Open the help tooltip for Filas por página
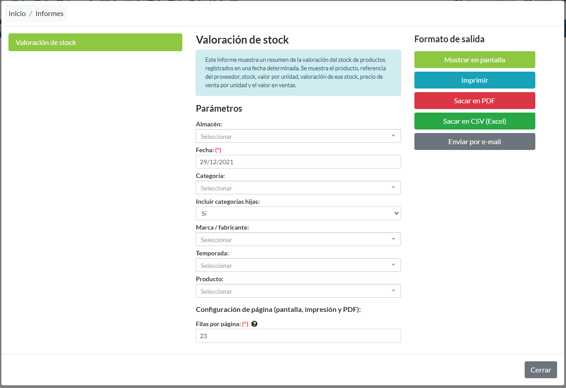The image size is (566, 388). 254,324
